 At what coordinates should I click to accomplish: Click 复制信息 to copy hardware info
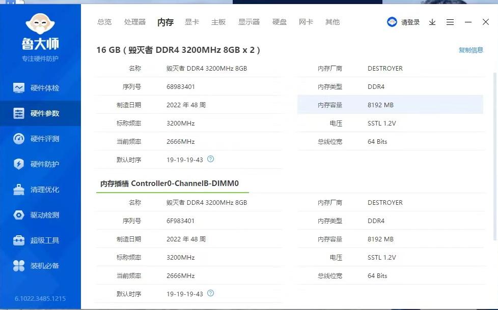[471, 50]
